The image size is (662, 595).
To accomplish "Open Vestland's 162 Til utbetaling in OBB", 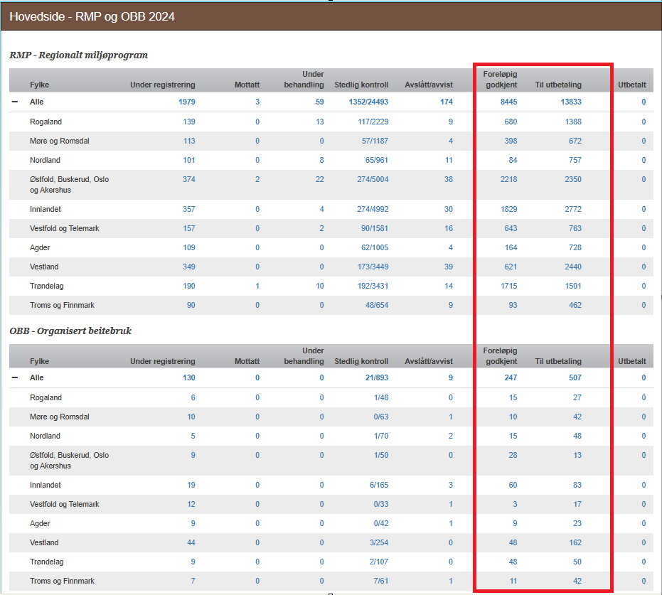I will pyautogui.click(x=575, y=543).
